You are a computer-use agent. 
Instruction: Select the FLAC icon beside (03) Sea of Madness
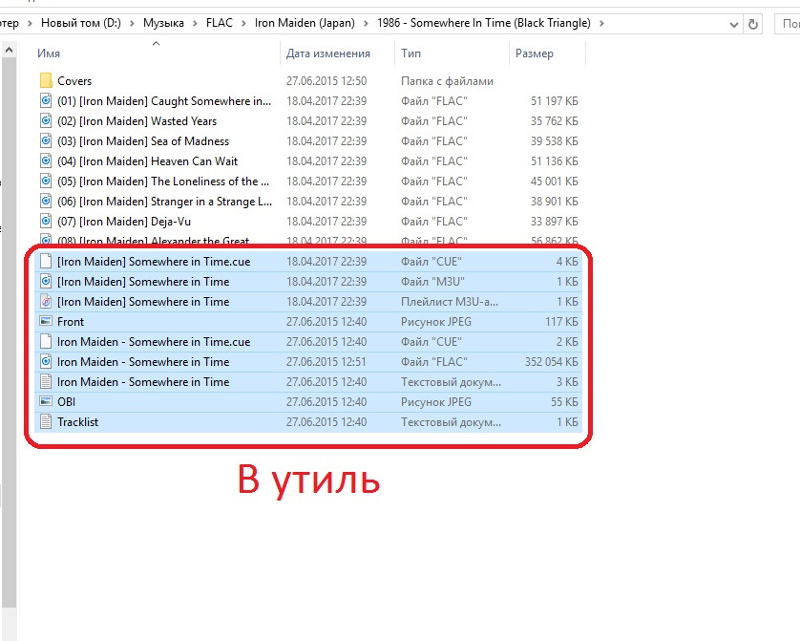point(46,140)
